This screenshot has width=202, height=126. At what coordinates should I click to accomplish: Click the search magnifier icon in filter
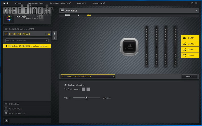point(47,40)
